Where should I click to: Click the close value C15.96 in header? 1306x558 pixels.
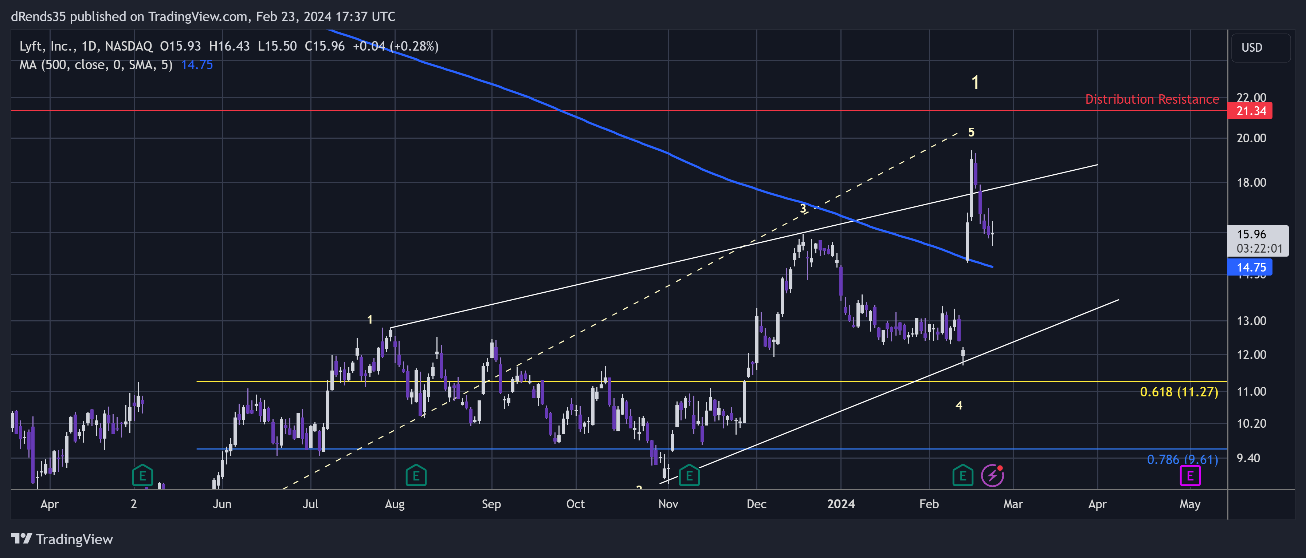click(x=325, y=46)
